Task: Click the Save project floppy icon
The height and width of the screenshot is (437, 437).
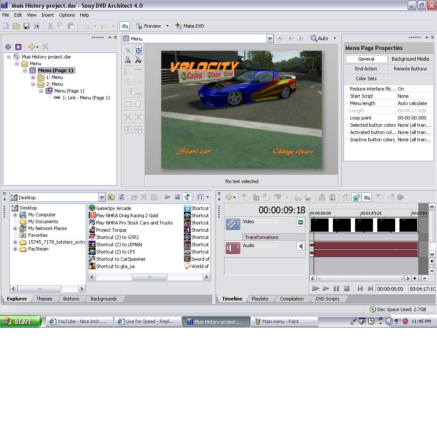Action: coord(26,26)
